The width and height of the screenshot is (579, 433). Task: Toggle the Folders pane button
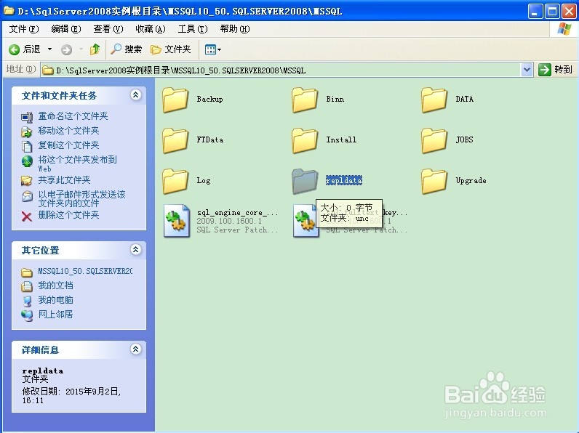(x=171, y=49)
